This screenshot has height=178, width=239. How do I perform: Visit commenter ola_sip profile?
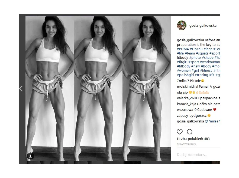[182, 93]
